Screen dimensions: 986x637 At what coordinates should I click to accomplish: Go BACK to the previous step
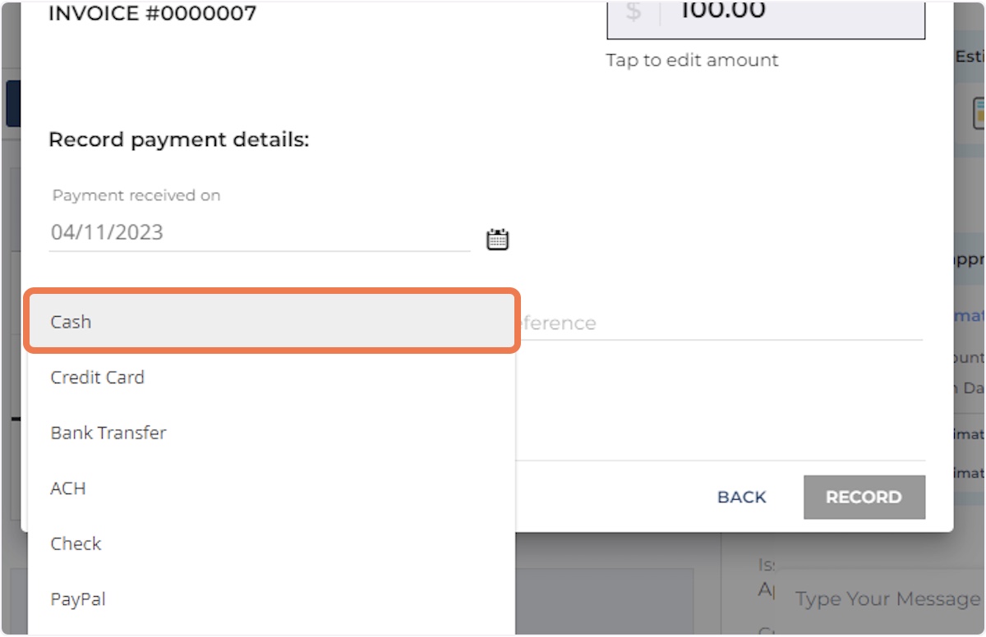(x=741, y=497)
